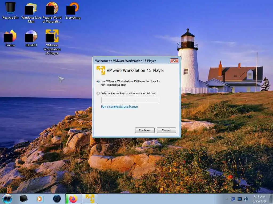Click the network monitor tray icon

point(240,199)
